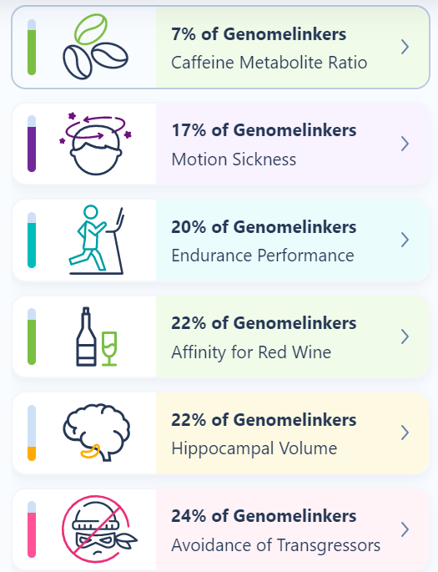Expand Motion Sickness chevron arrow
The width and height of the screenshot is (438, 572).
[x=405, y=144]
